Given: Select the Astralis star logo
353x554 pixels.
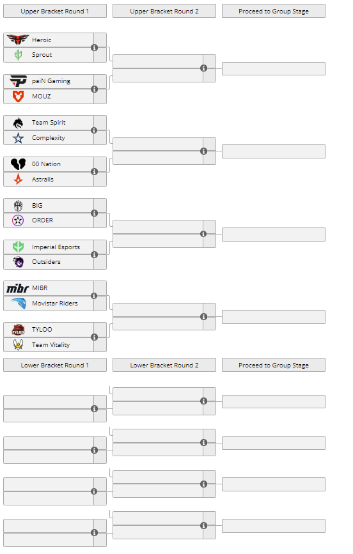Looking at the screenshot, I should (x=18, y=179).
